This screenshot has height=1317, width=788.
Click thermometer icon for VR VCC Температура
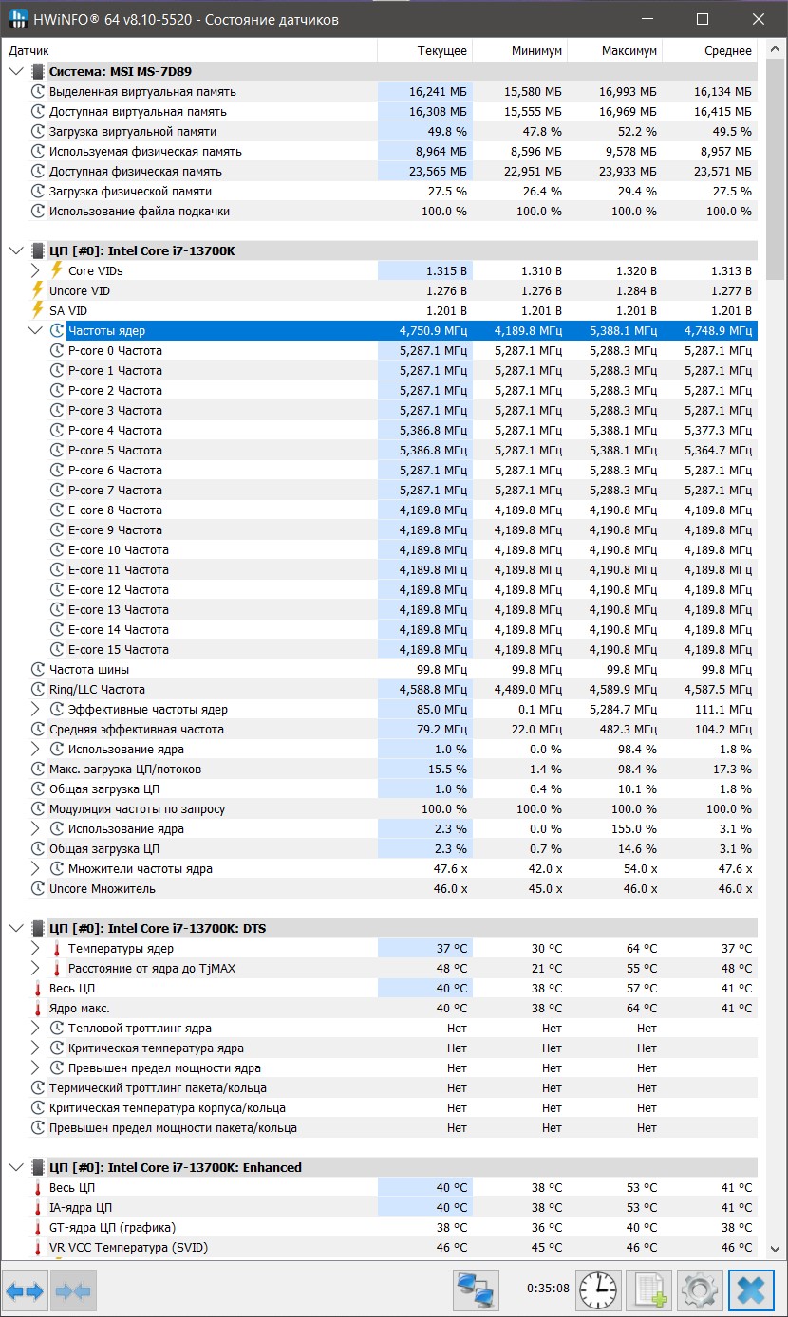click(38, 1247)
